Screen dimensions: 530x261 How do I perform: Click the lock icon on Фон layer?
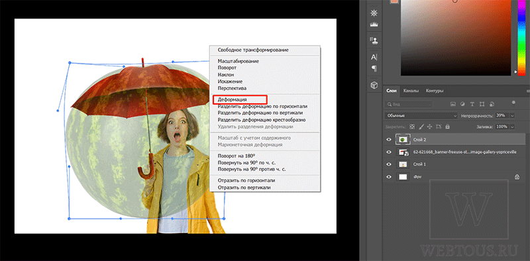click(517, 177)
